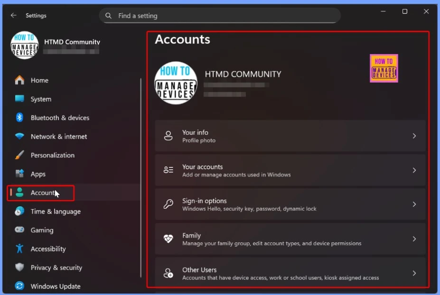Go back using the back arrow

(13, 16)
